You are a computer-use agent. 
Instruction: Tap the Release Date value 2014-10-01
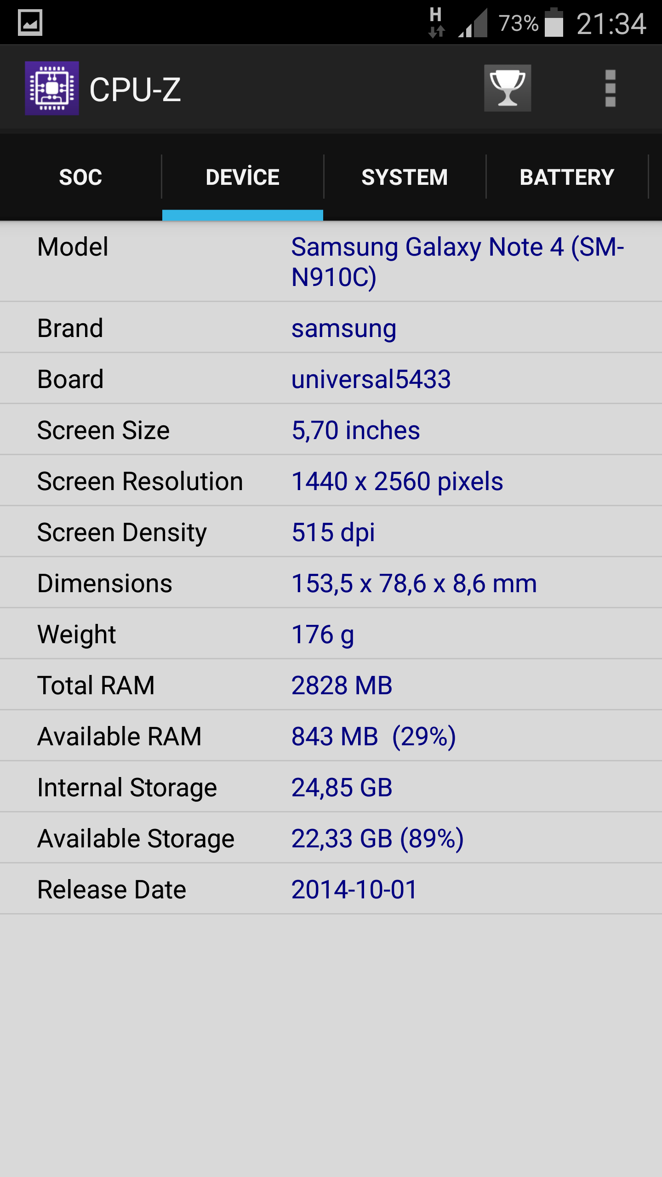tap(354, 890)
